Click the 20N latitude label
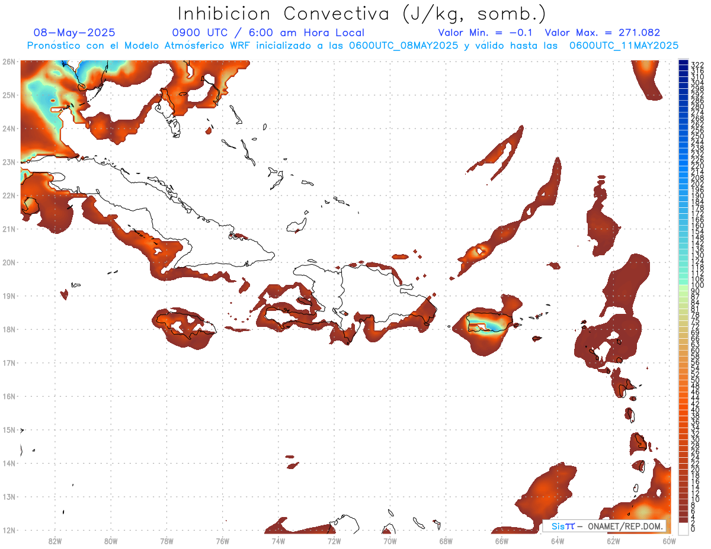 pyautogui.click(x=8, y=262)
